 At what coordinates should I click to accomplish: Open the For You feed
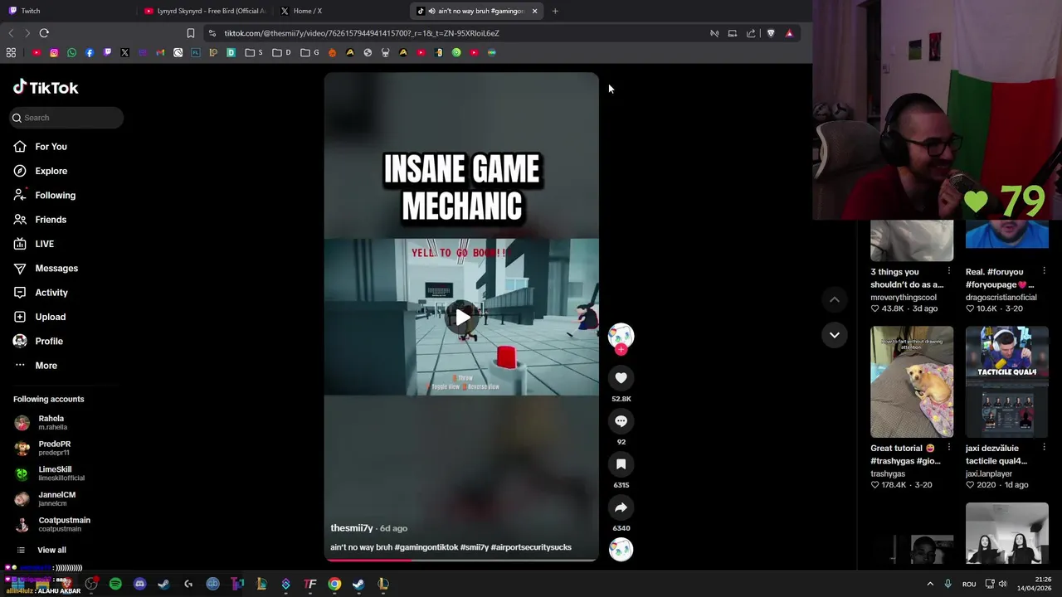tap(40, 147)
